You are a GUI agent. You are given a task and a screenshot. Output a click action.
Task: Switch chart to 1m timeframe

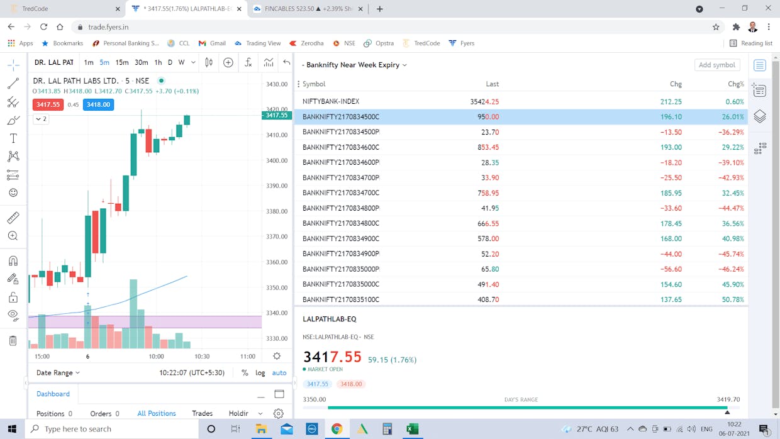89,62
